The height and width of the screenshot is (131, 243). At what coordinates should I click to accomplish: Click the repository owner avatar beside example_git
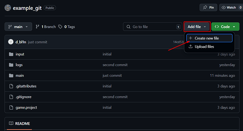click(x=8, y=8)
